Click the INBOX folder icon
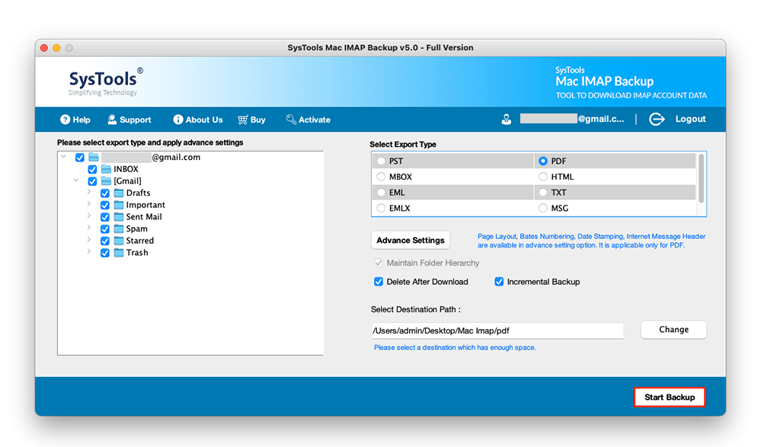761x447 pixels. pyautogui.click(x=106, y=169)
